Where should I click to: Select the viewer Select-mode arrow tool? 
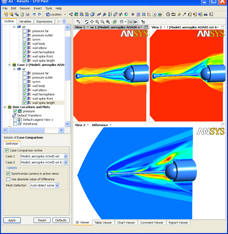point(78,22)
